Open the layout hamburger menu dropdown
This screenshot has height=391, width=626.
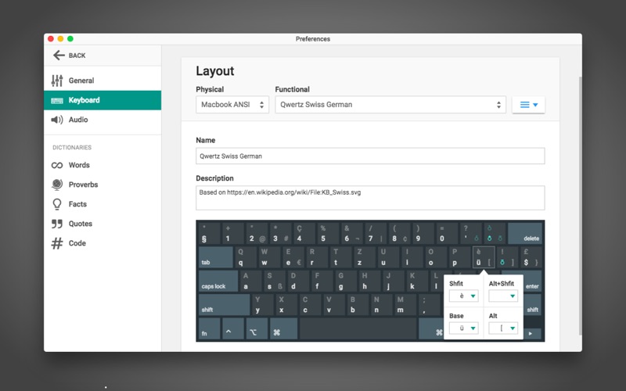[528, 105]
